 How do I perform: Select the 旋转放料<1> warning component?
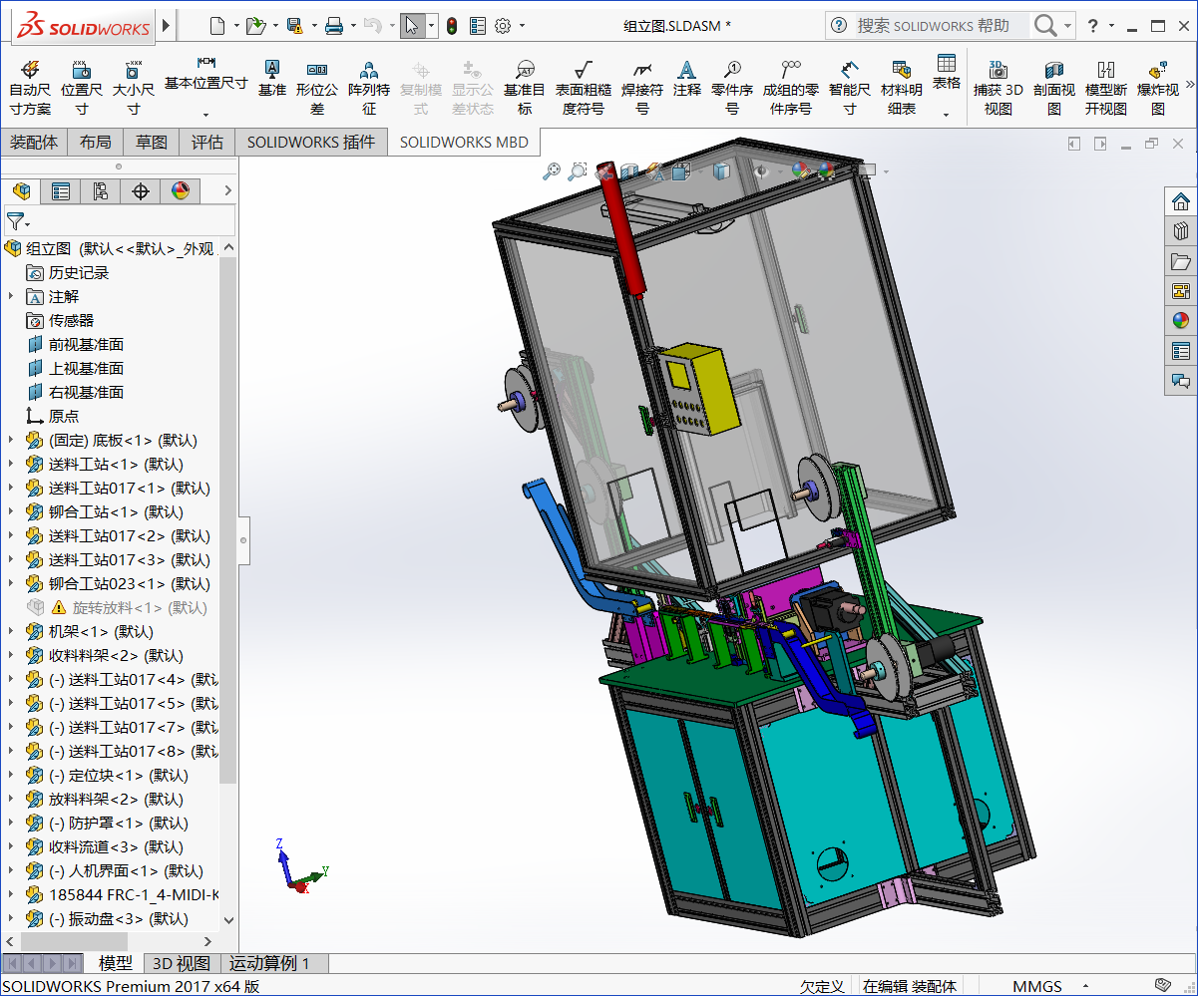140,607
